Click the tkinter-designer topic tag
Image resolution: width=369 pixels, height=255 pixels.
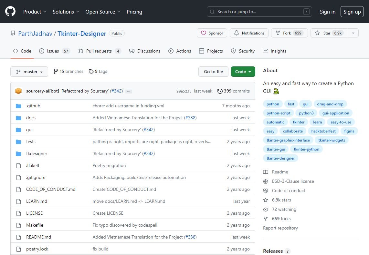click(280, 158)
